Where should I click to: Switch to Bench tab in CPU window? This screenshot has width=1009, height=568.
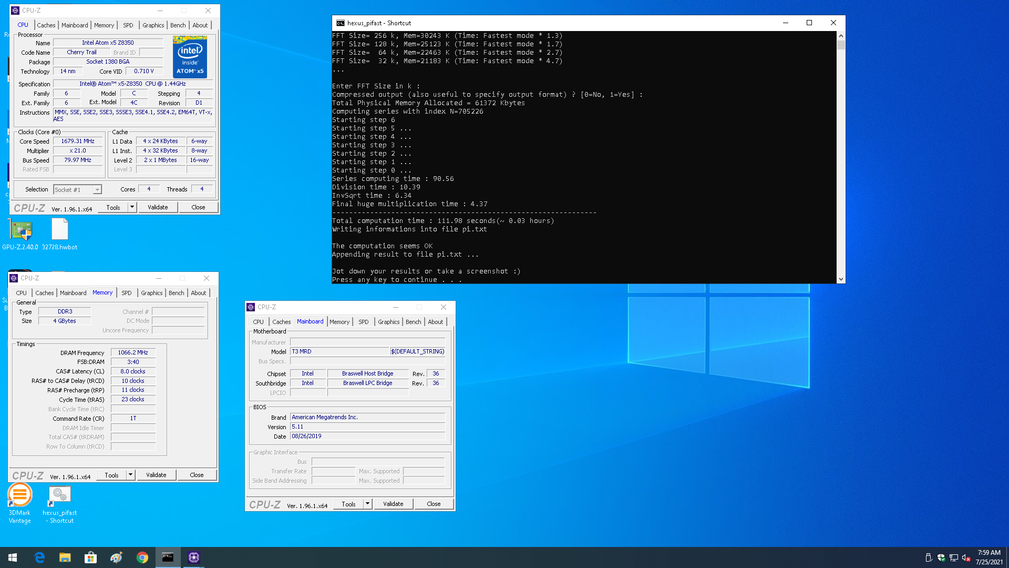pos(178,25)
